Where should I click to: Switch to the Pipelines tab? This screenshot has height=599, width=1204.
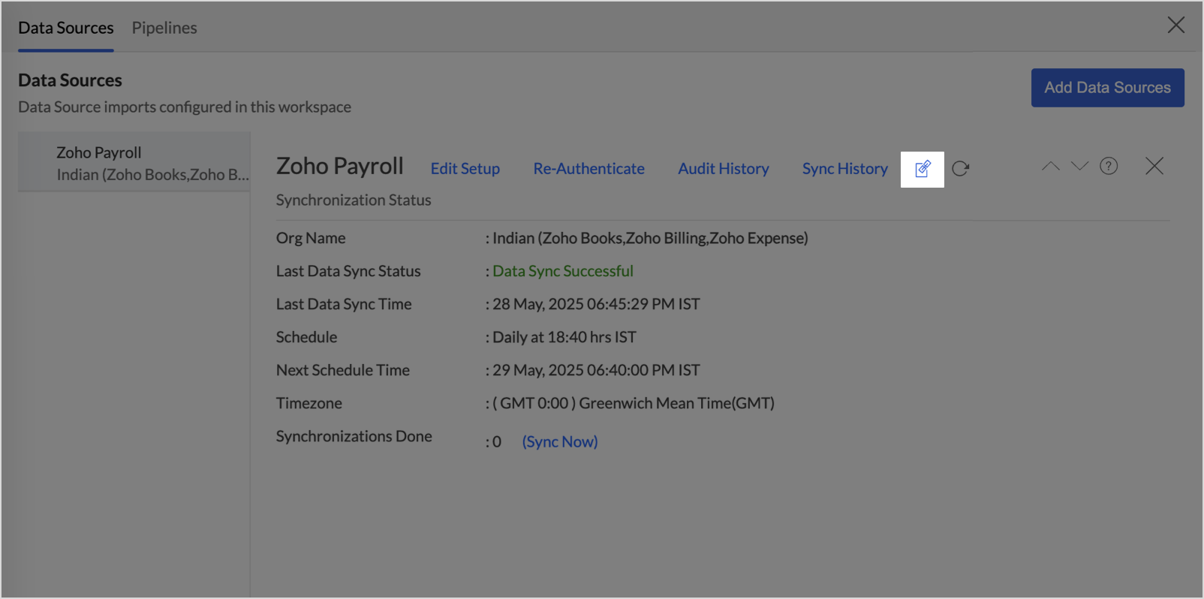click(x=164, y=28)
